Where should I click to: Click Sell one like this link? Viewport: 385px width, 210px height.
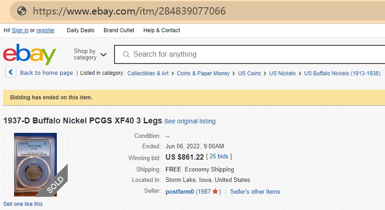23,204
